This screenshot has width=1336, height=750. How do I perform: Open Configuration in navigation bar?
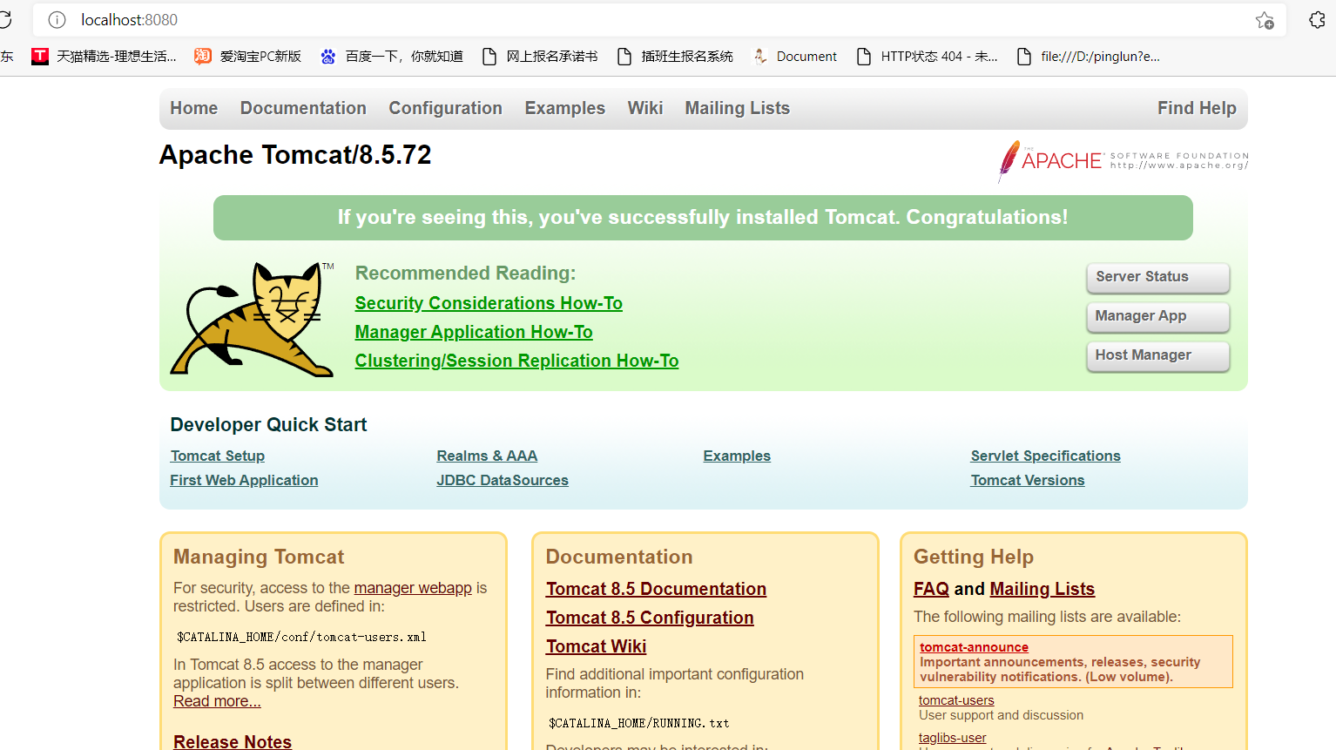coord(445,108)
